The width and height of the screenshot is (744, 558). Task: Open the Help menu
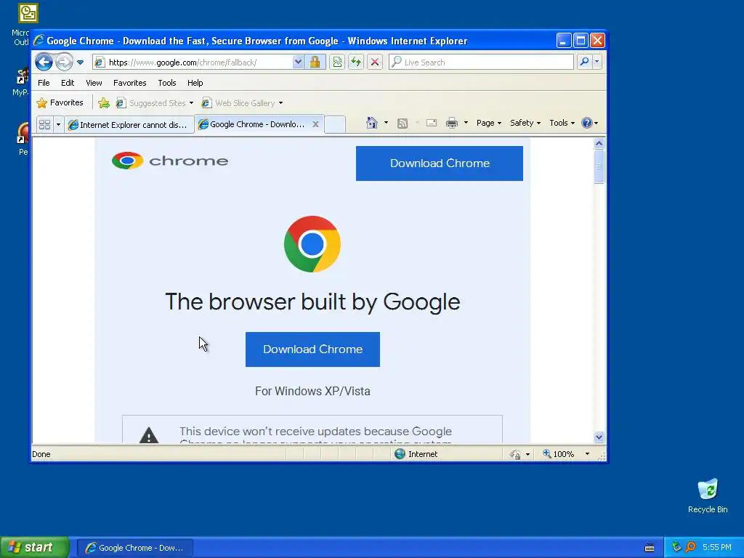195,83
